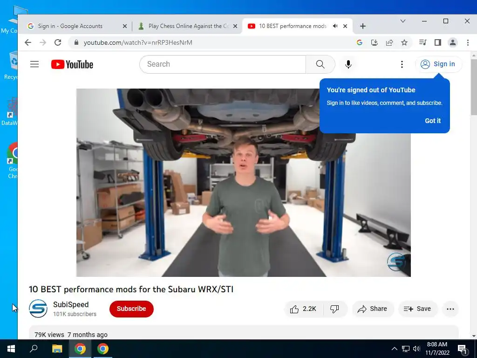Subscribe to SubiSpeed channel
This screenshot has width=477, height=358.
point(131,309)
